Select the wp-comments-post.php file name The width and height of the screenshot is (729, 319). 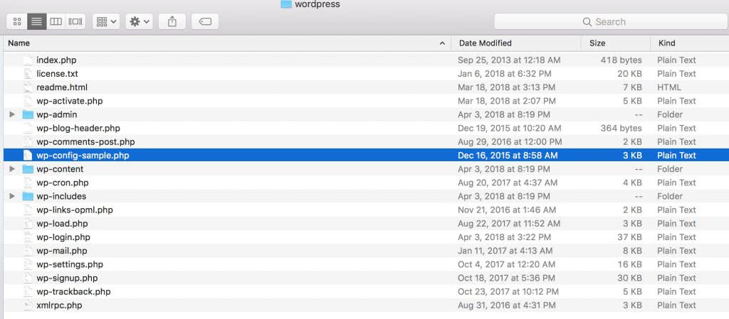coord(85,142)
